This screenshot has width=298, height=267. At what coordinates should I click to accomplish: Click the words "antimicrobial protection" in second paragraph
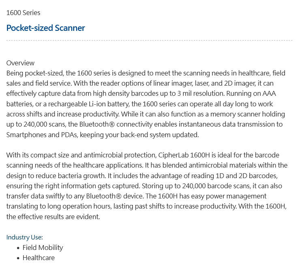coord(119,155)
